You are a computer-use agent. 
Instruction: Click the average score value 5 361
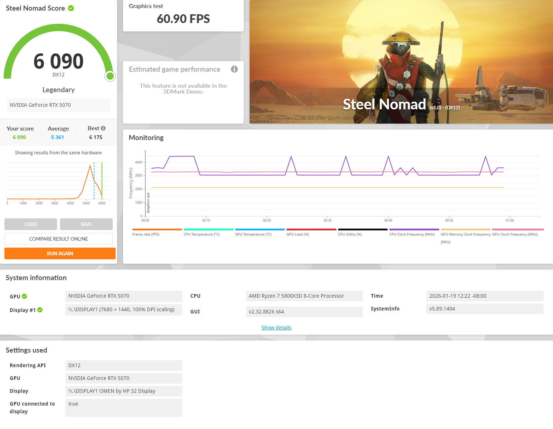click(57, 137)
